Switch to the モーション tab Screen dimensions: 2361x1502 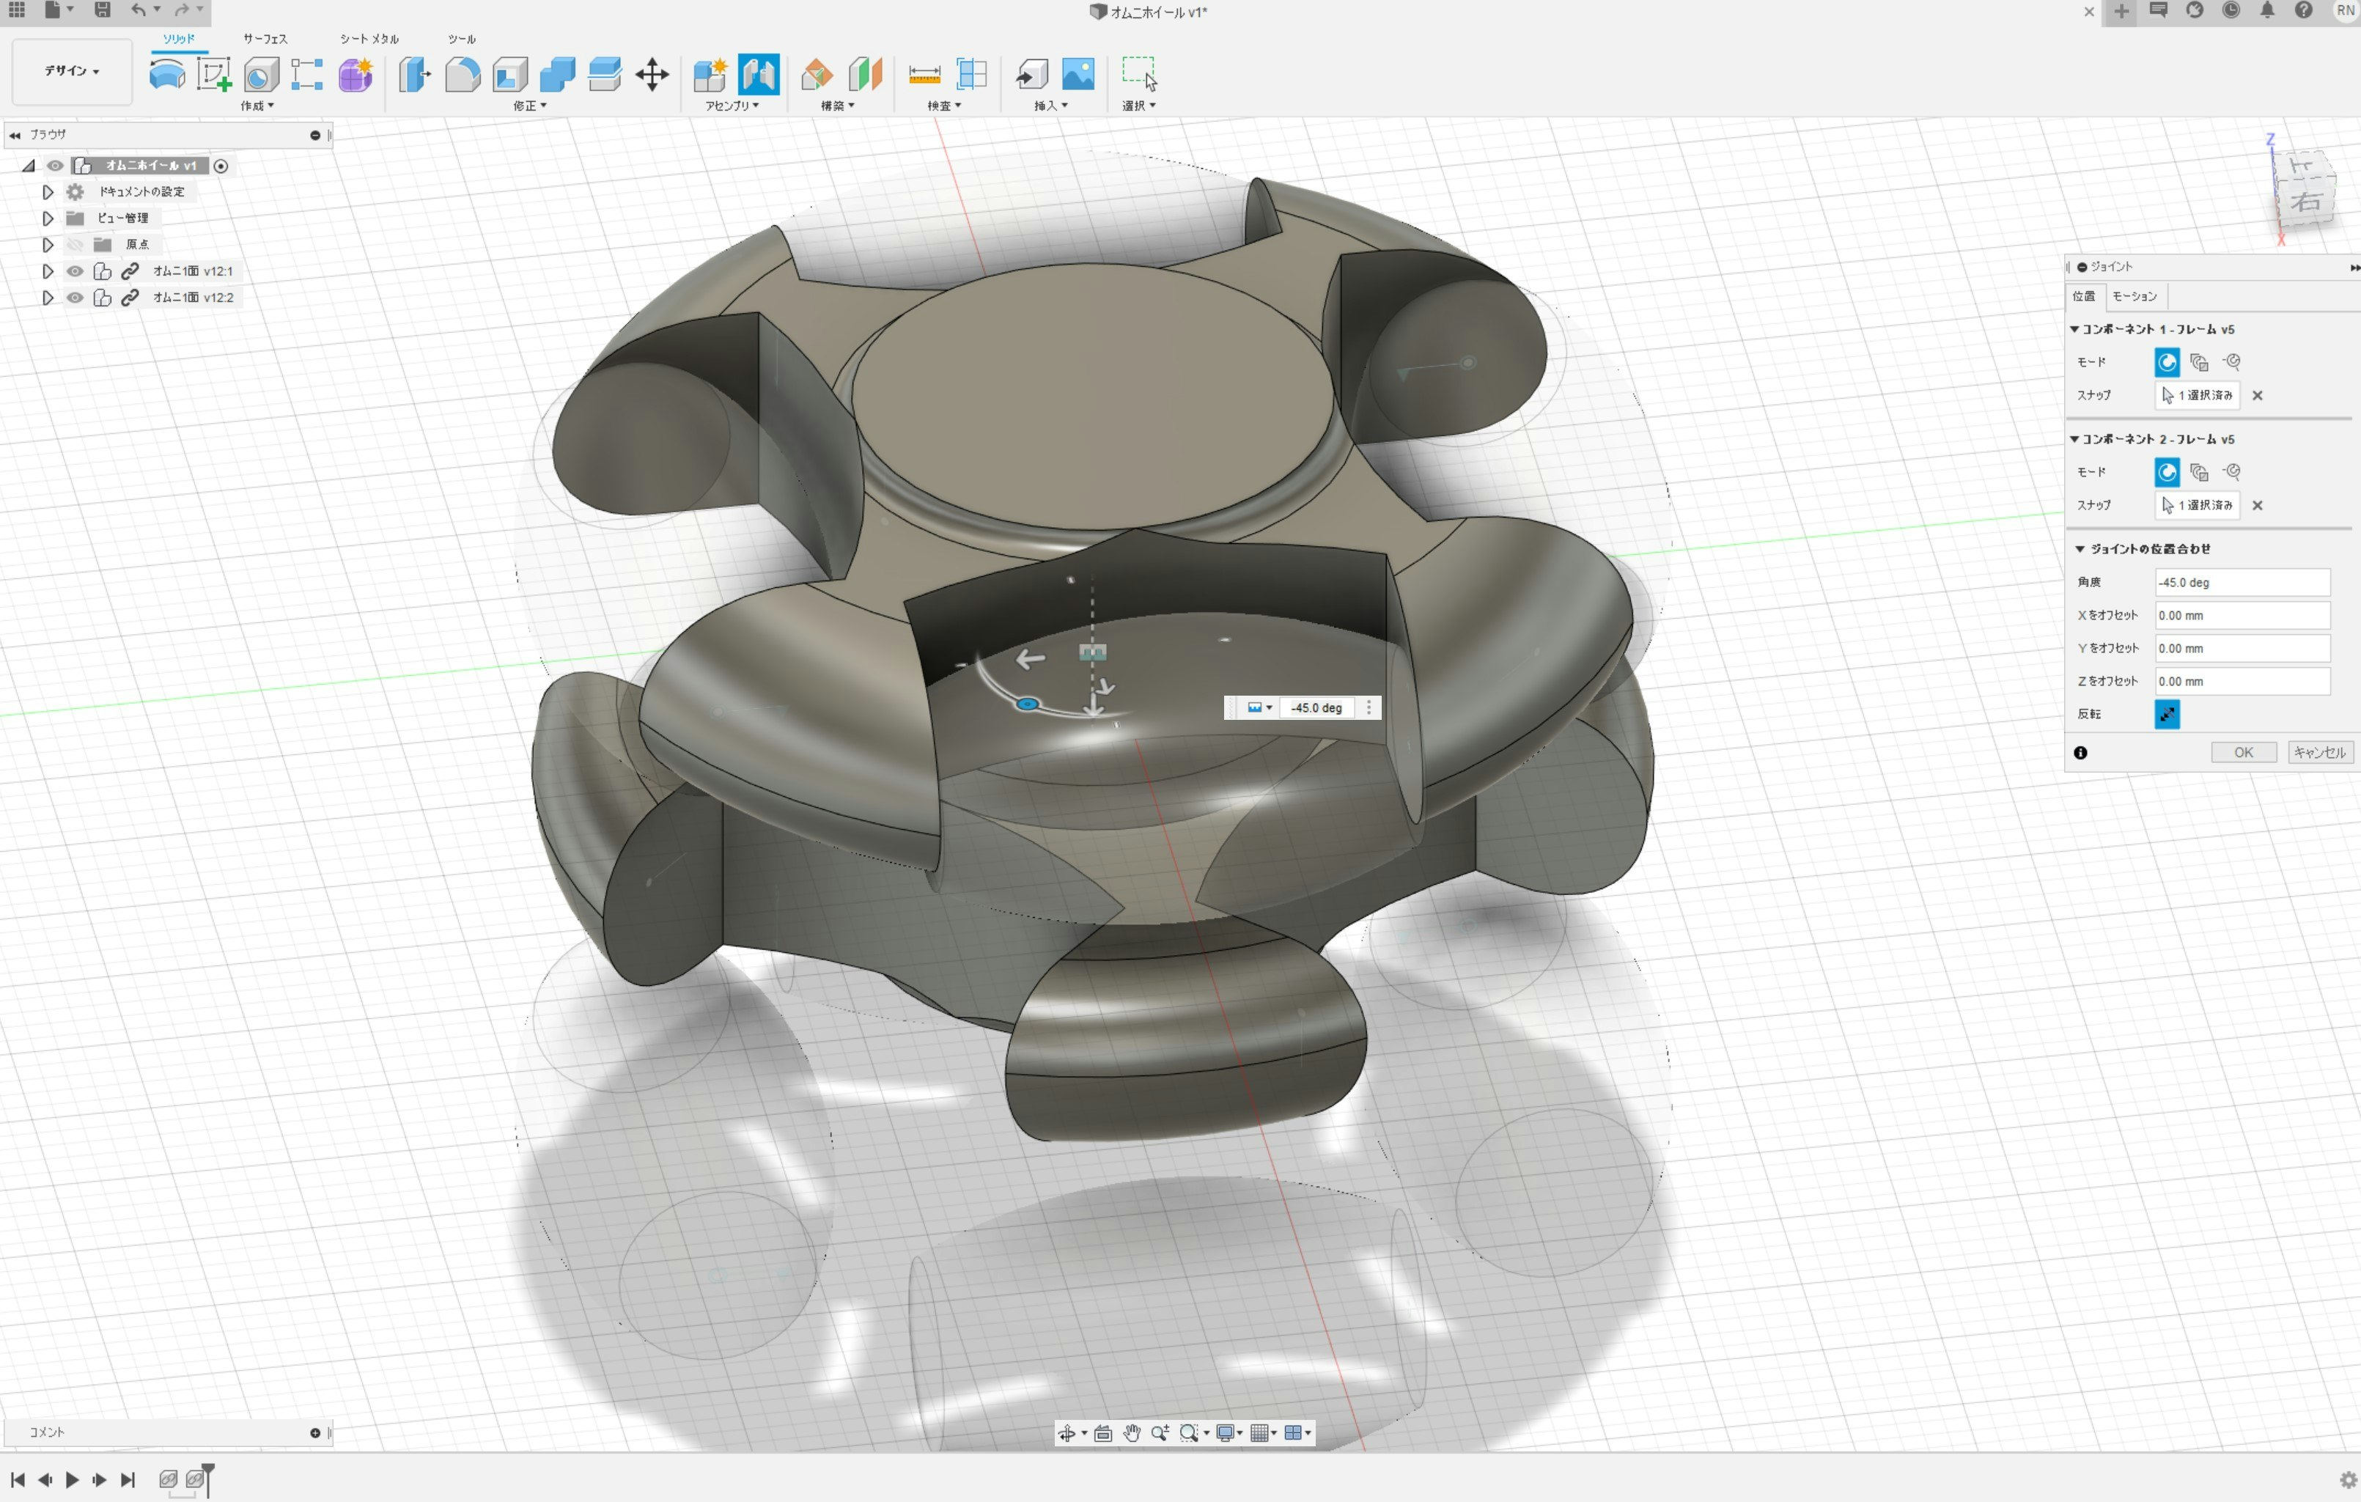pos(2134,296)
